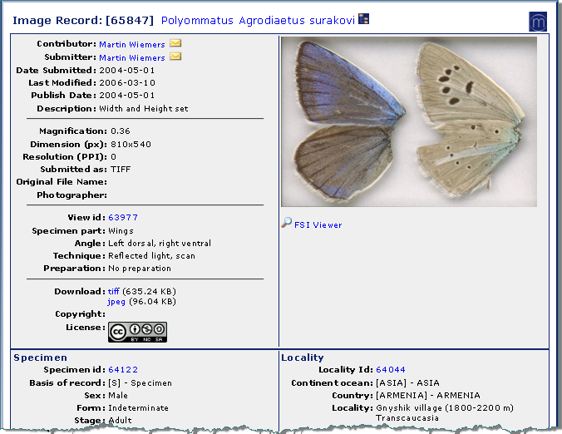This screenshot has width=562, height=434.
Task: Download the tiff file
Action: (114, 292)
